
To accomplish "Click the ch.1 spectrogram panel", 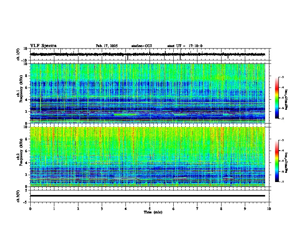I will (x=148, y=93).
